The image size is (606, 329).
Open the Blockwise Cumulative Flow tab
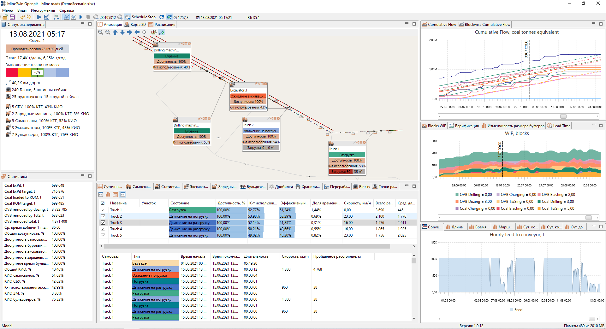484,25
